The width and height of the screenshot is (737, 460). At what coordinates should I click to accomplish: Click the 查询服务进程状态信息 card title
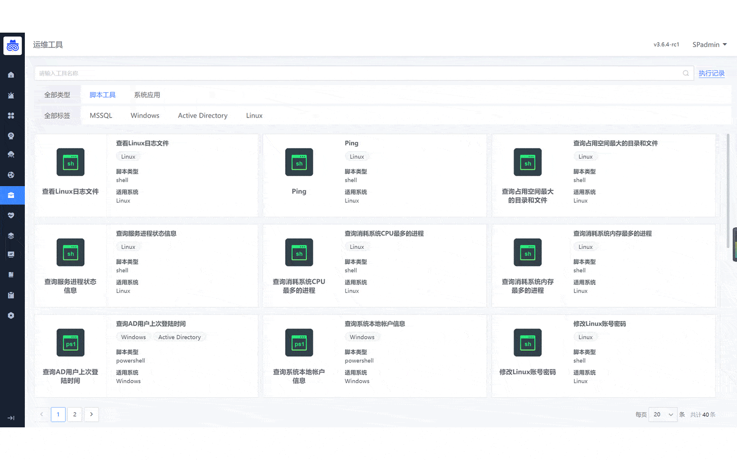[146, 233]
